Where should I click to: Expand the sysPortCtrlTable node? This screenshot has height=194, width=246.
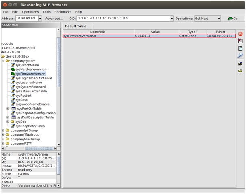coord(8,109)
